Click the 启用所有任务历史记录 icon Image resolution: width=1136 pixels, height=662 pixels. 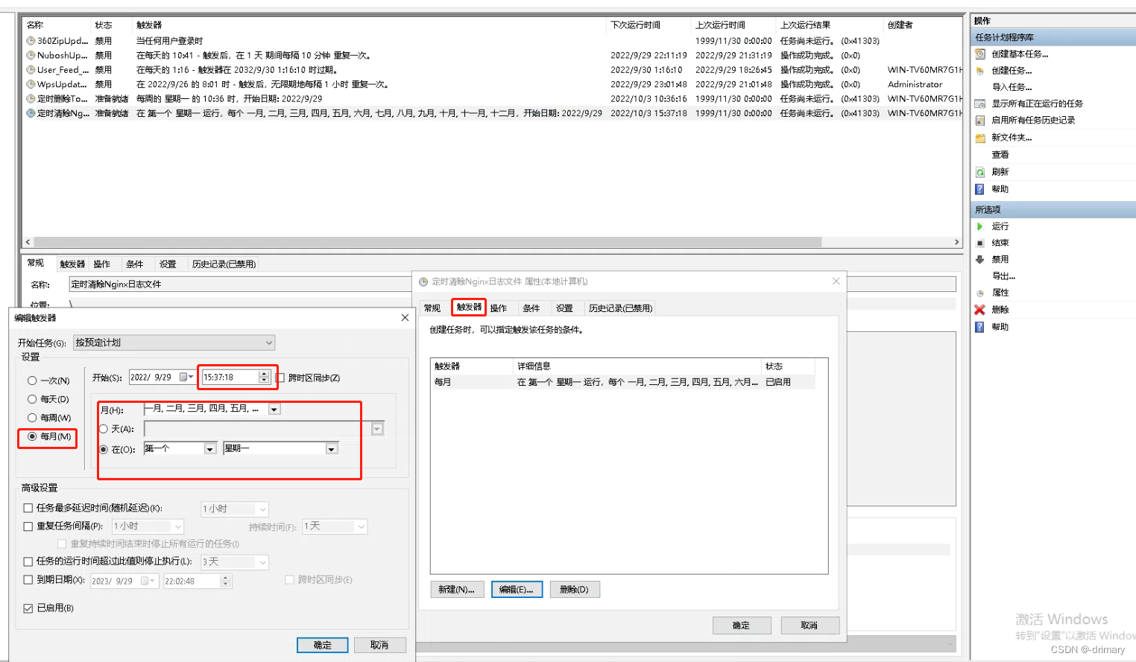tap(980, 120)
